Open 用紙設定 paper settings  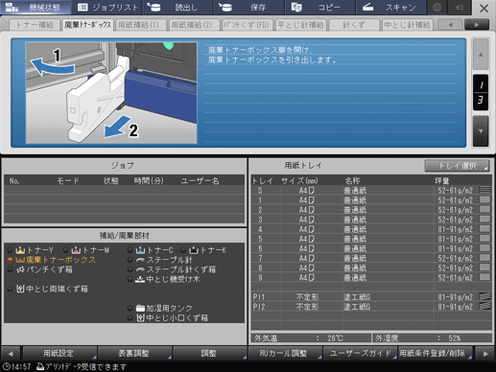[59, 354]
